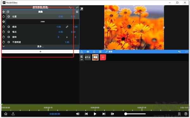Click the magnifier zoom icon in preview
The image size is (190, 118).
(82, 9)
